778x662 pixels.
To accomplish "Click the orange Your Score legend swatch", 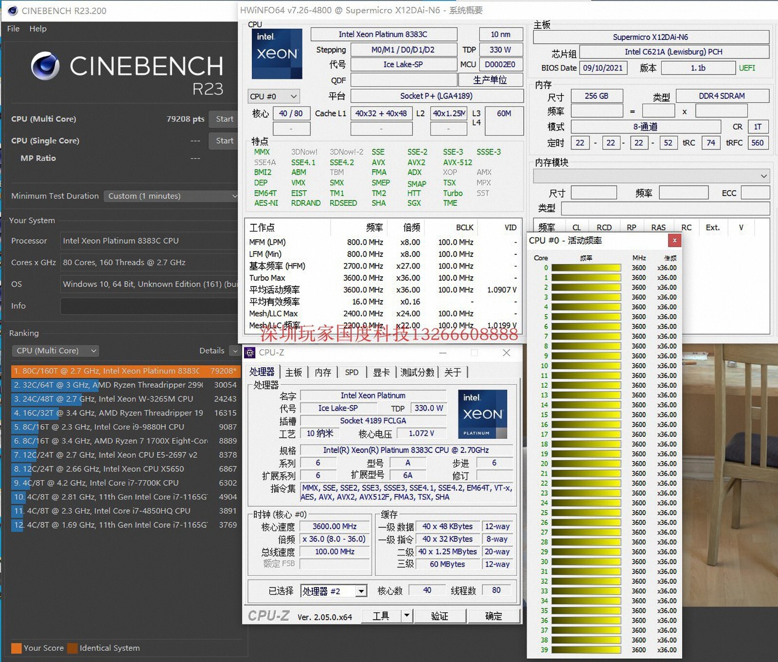I will [16, 648].
